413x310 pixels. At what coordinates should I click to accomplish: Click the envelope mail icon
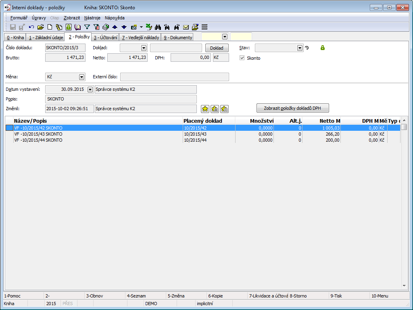(186, 27)
